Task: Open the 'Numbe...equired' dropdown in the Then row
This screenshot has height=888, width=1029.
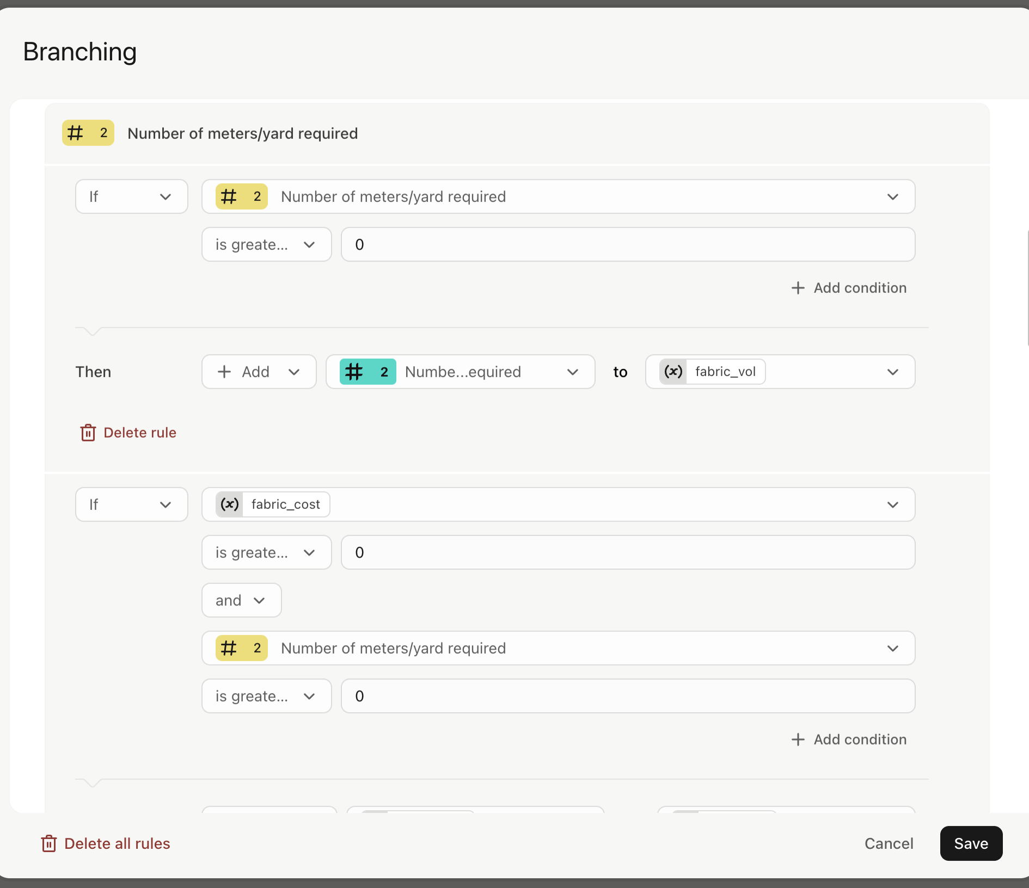Action: 460,372
